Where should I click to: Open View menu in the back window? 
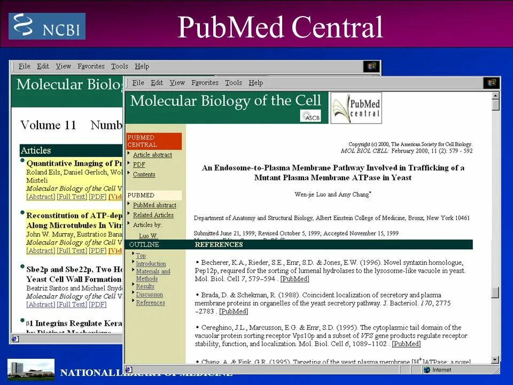click(x=63, y=66)
